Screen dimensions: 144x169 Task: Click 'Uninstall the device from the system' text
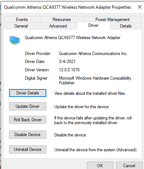click(x=96, y=150)
